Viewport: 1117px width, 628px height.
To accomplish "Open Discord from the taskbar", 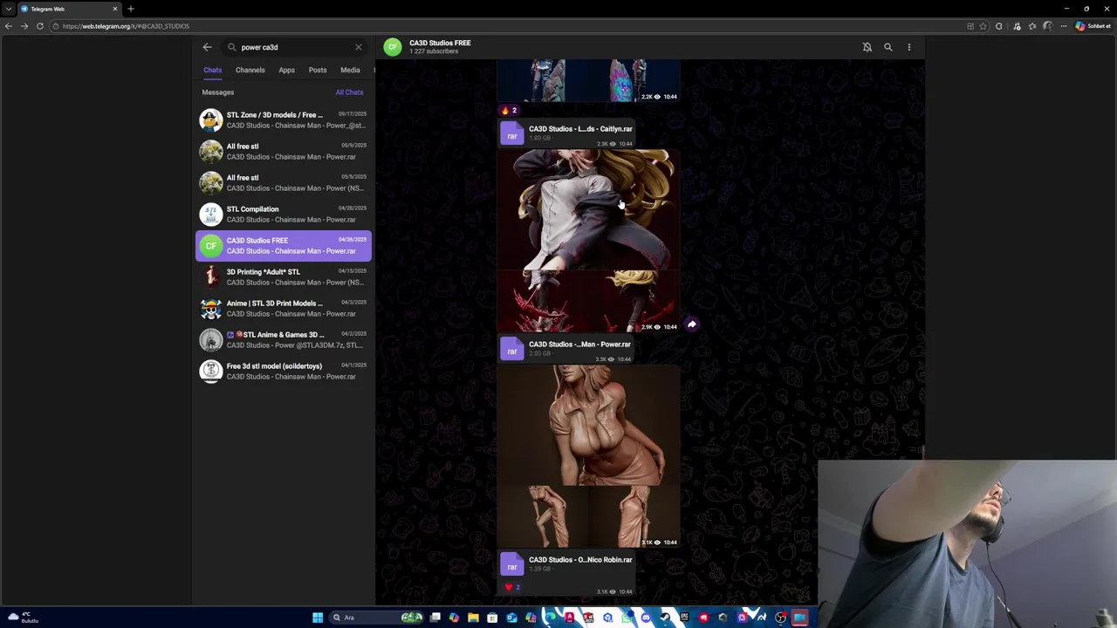I will click(646, 618).
